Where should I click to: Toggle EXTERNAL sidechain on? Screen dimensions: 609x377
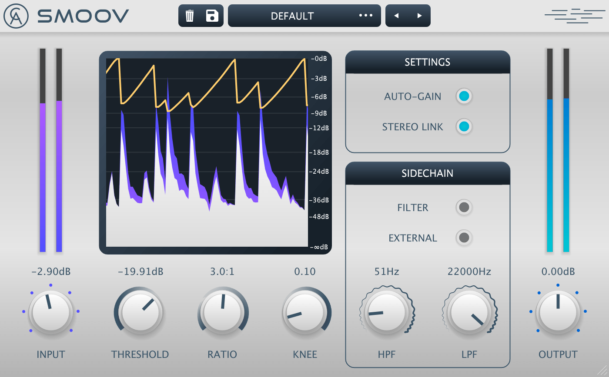(x=464, y=238)
